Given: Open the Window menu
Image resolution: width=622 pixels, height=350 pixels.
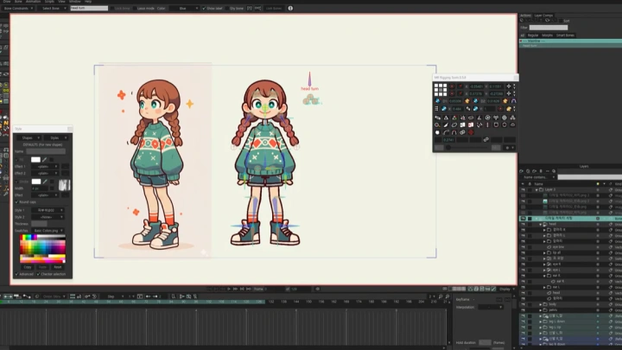Looking at the screenshot, I should (x=75, y=2).
